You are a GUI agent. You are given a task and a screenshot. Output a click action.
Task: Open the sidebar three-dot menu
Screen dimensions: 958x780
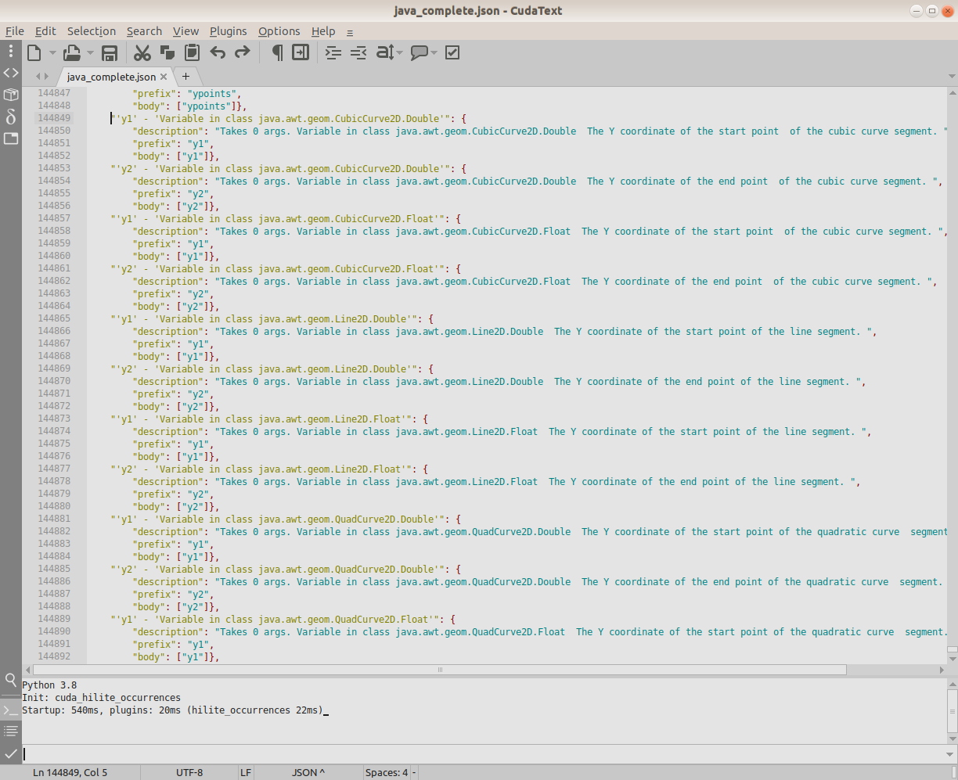(10, 52)
